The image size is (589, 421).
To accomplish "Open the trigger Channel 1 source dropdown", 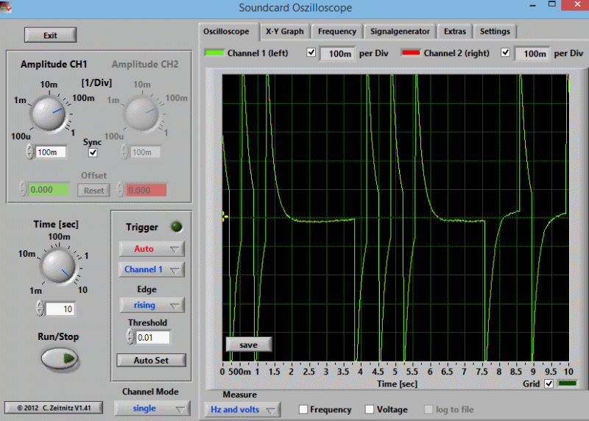I will click(x=152, y=269).
